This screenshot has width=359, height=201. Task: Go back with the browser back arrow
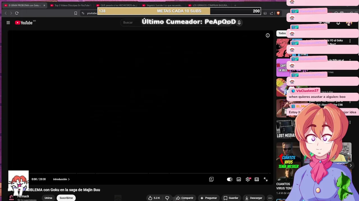(6, 13)
